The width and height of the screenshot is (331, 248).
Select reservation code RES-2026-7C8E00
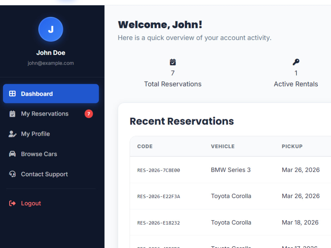tap(159, 170)
